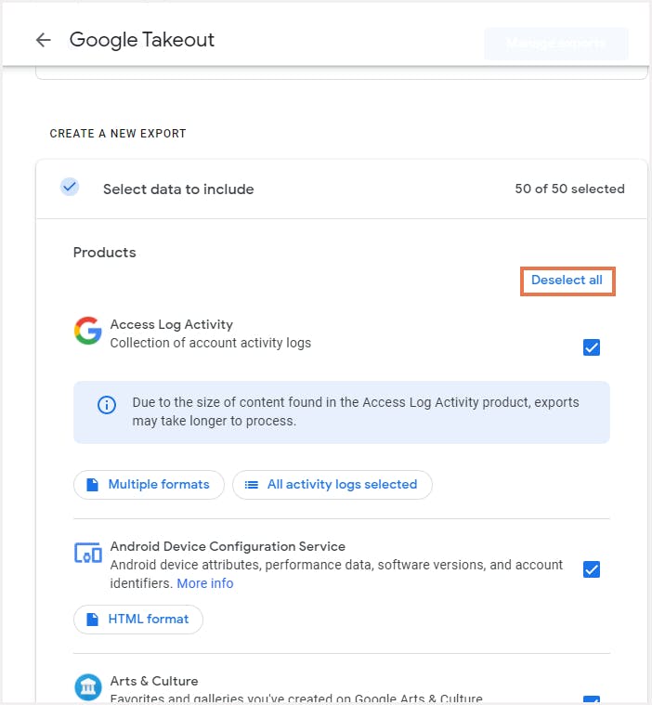This screenshot has height=705, width=652.
Task: Open the More info link
Action: pyautogui.click(x=205, y=583)
